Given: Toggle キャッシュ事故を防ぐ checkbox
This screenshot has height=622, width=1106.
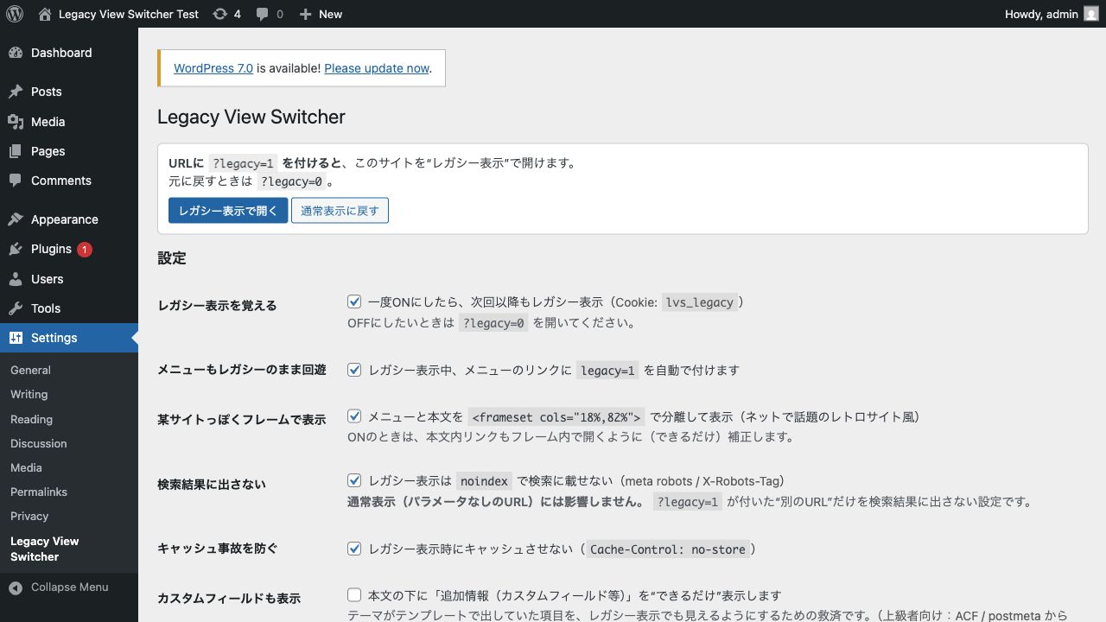Looking at the screenshot, I should click(354, 549).
